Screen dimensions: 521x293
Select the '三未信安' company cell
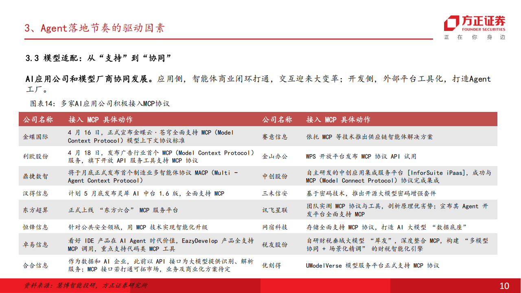275,194
